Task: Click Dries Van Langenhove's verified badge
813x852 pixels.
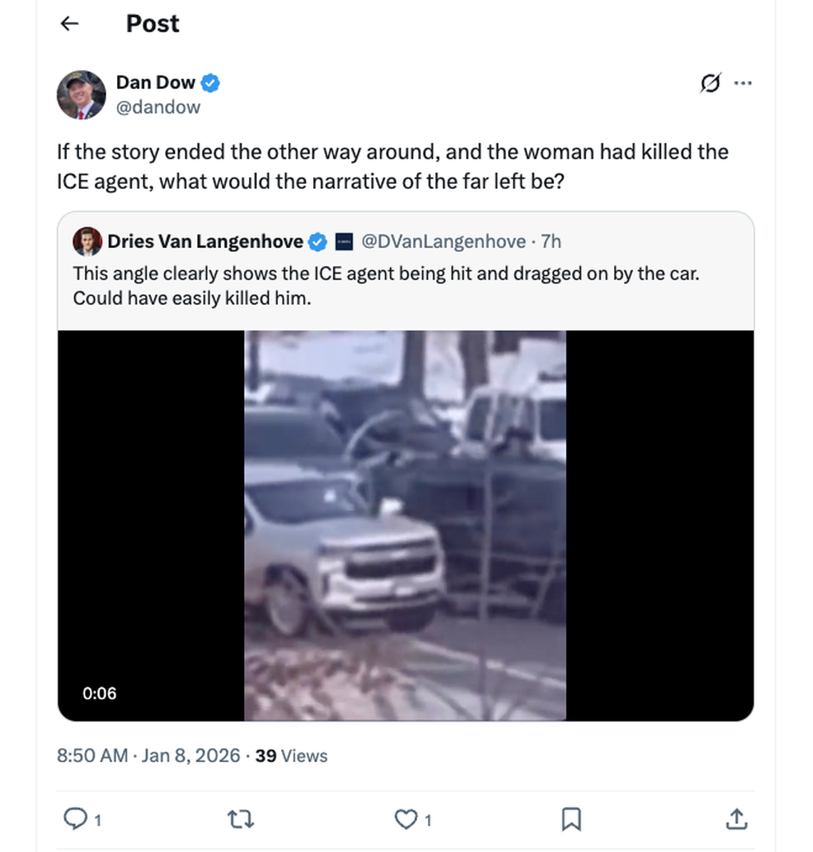Action: 316,241
